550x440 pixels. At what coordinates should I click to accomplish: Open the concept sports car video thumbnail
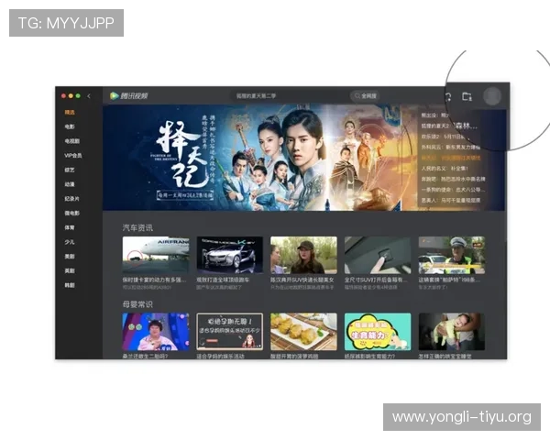[230, 255]
